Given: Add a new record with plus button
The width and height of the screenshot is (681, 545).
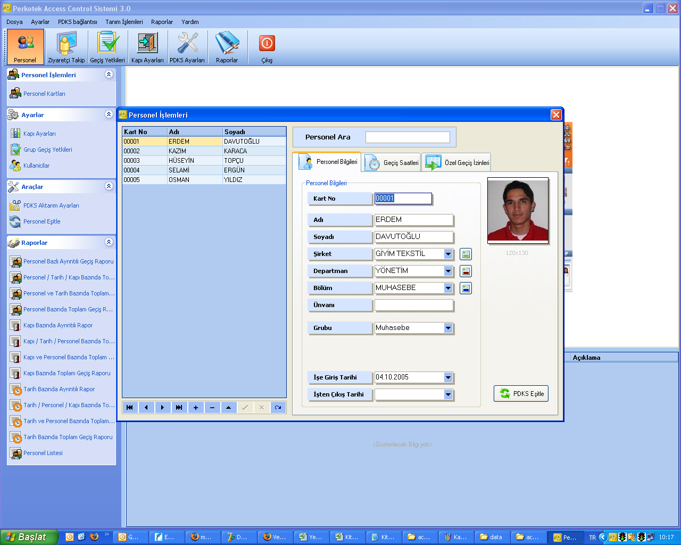Looking at the screenshot, I should (x=196, y=408).
